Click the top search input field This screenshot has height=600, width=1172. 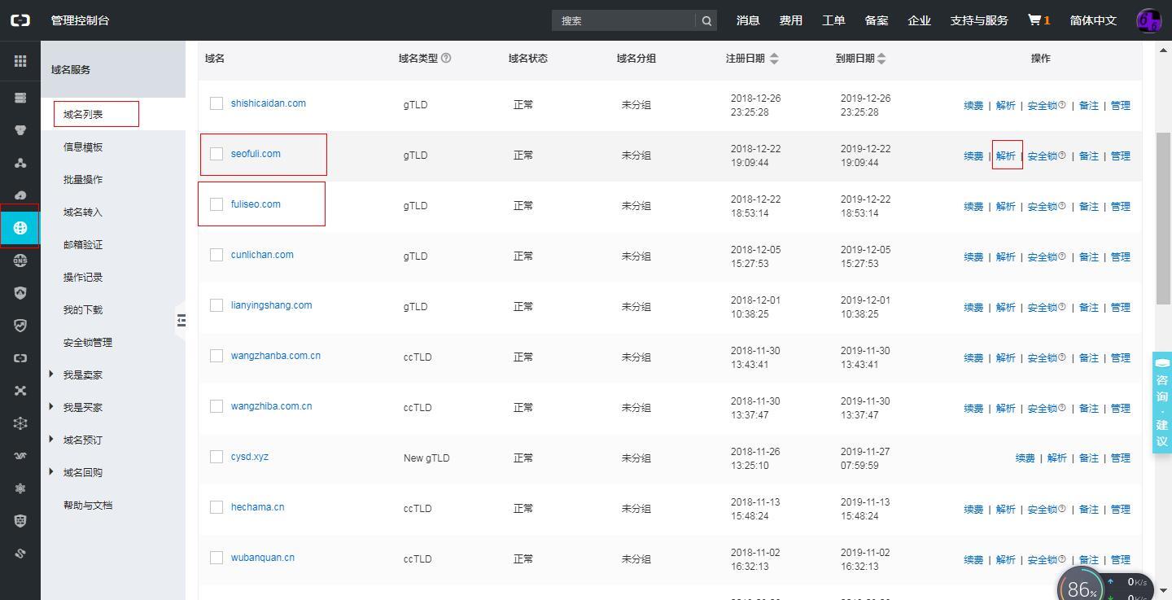pyautogui.click(x=623, y=20)
